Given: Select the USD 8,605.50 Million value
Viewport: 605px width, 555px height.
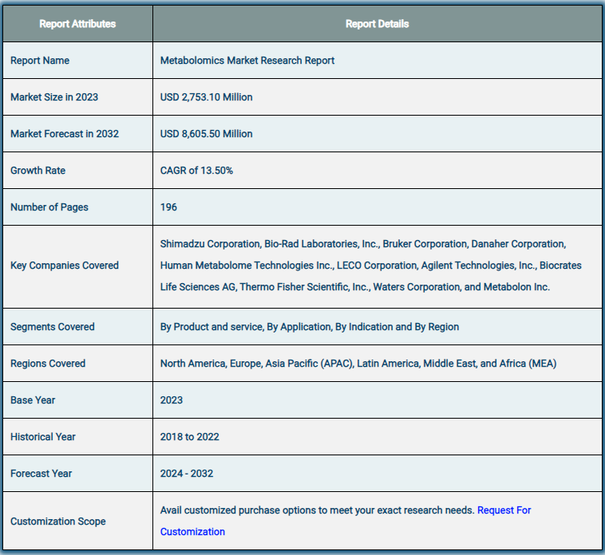Looking at the screenshot, I should [207, 134].
